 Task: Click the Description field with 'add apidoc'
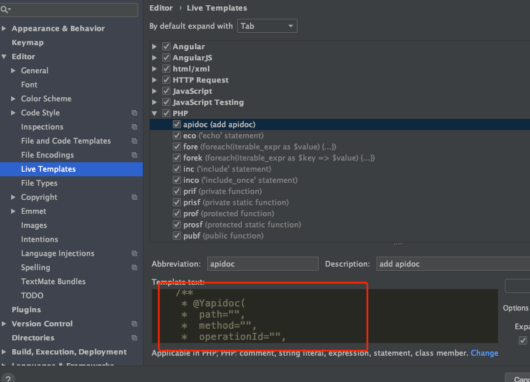pyautogui.click(x=453, y=264)
